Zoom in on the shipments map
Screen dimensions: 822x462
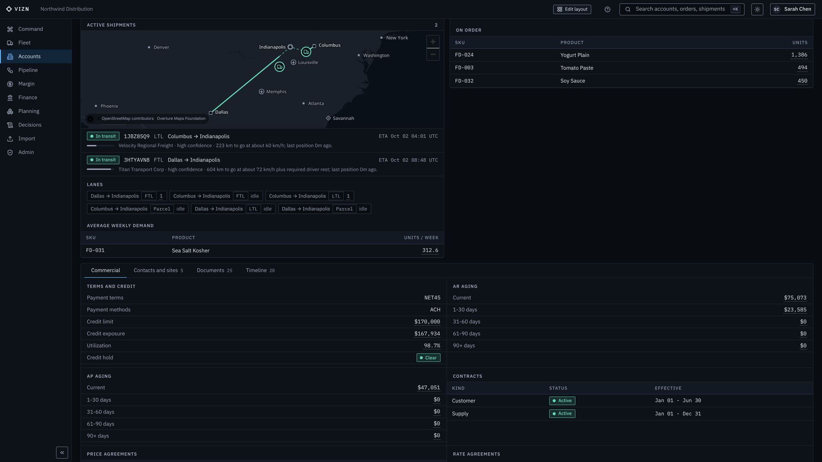433,42
